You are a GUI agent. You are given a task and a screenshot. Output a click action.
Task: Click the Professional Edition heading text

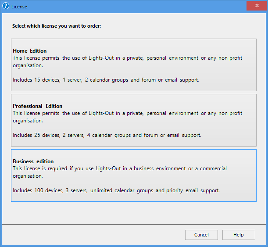pos(38,106)
